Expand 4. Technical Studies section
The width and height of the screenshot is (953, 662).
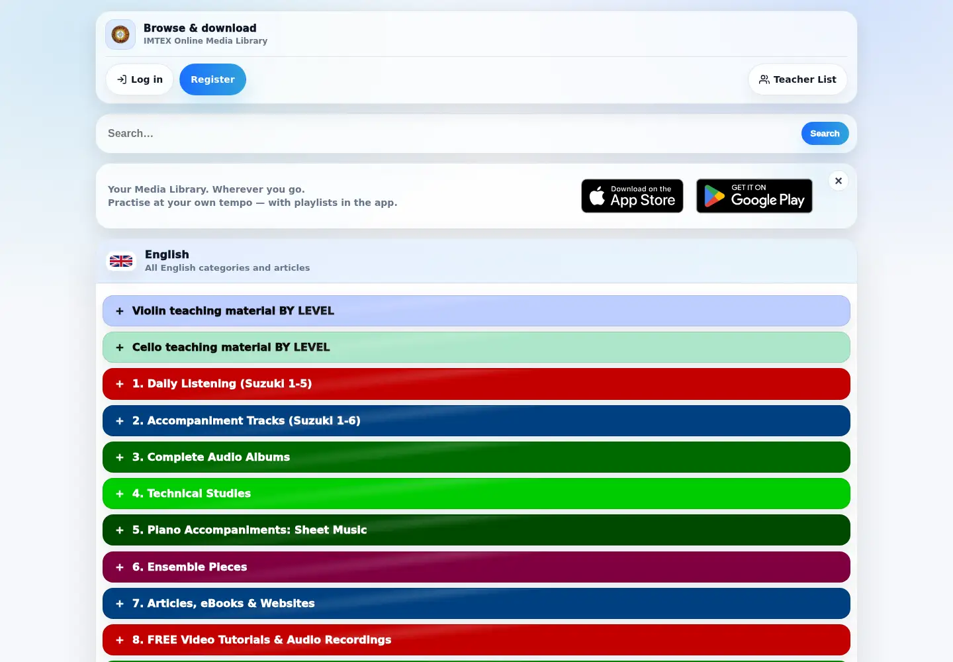(476, 494)
